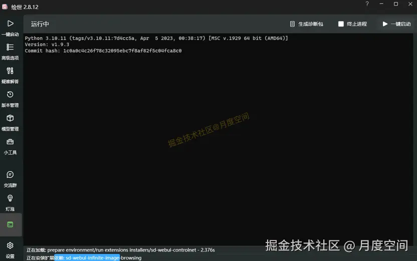Open the 小工具 toolbox page
The width and height of the screenshot is (417, 261).
[x=10, y=146]
